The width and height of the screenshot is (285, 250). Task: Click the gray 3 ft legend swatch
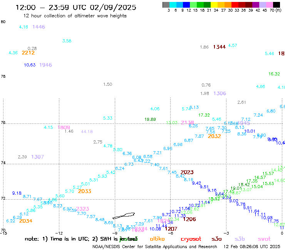coord(166,5)
